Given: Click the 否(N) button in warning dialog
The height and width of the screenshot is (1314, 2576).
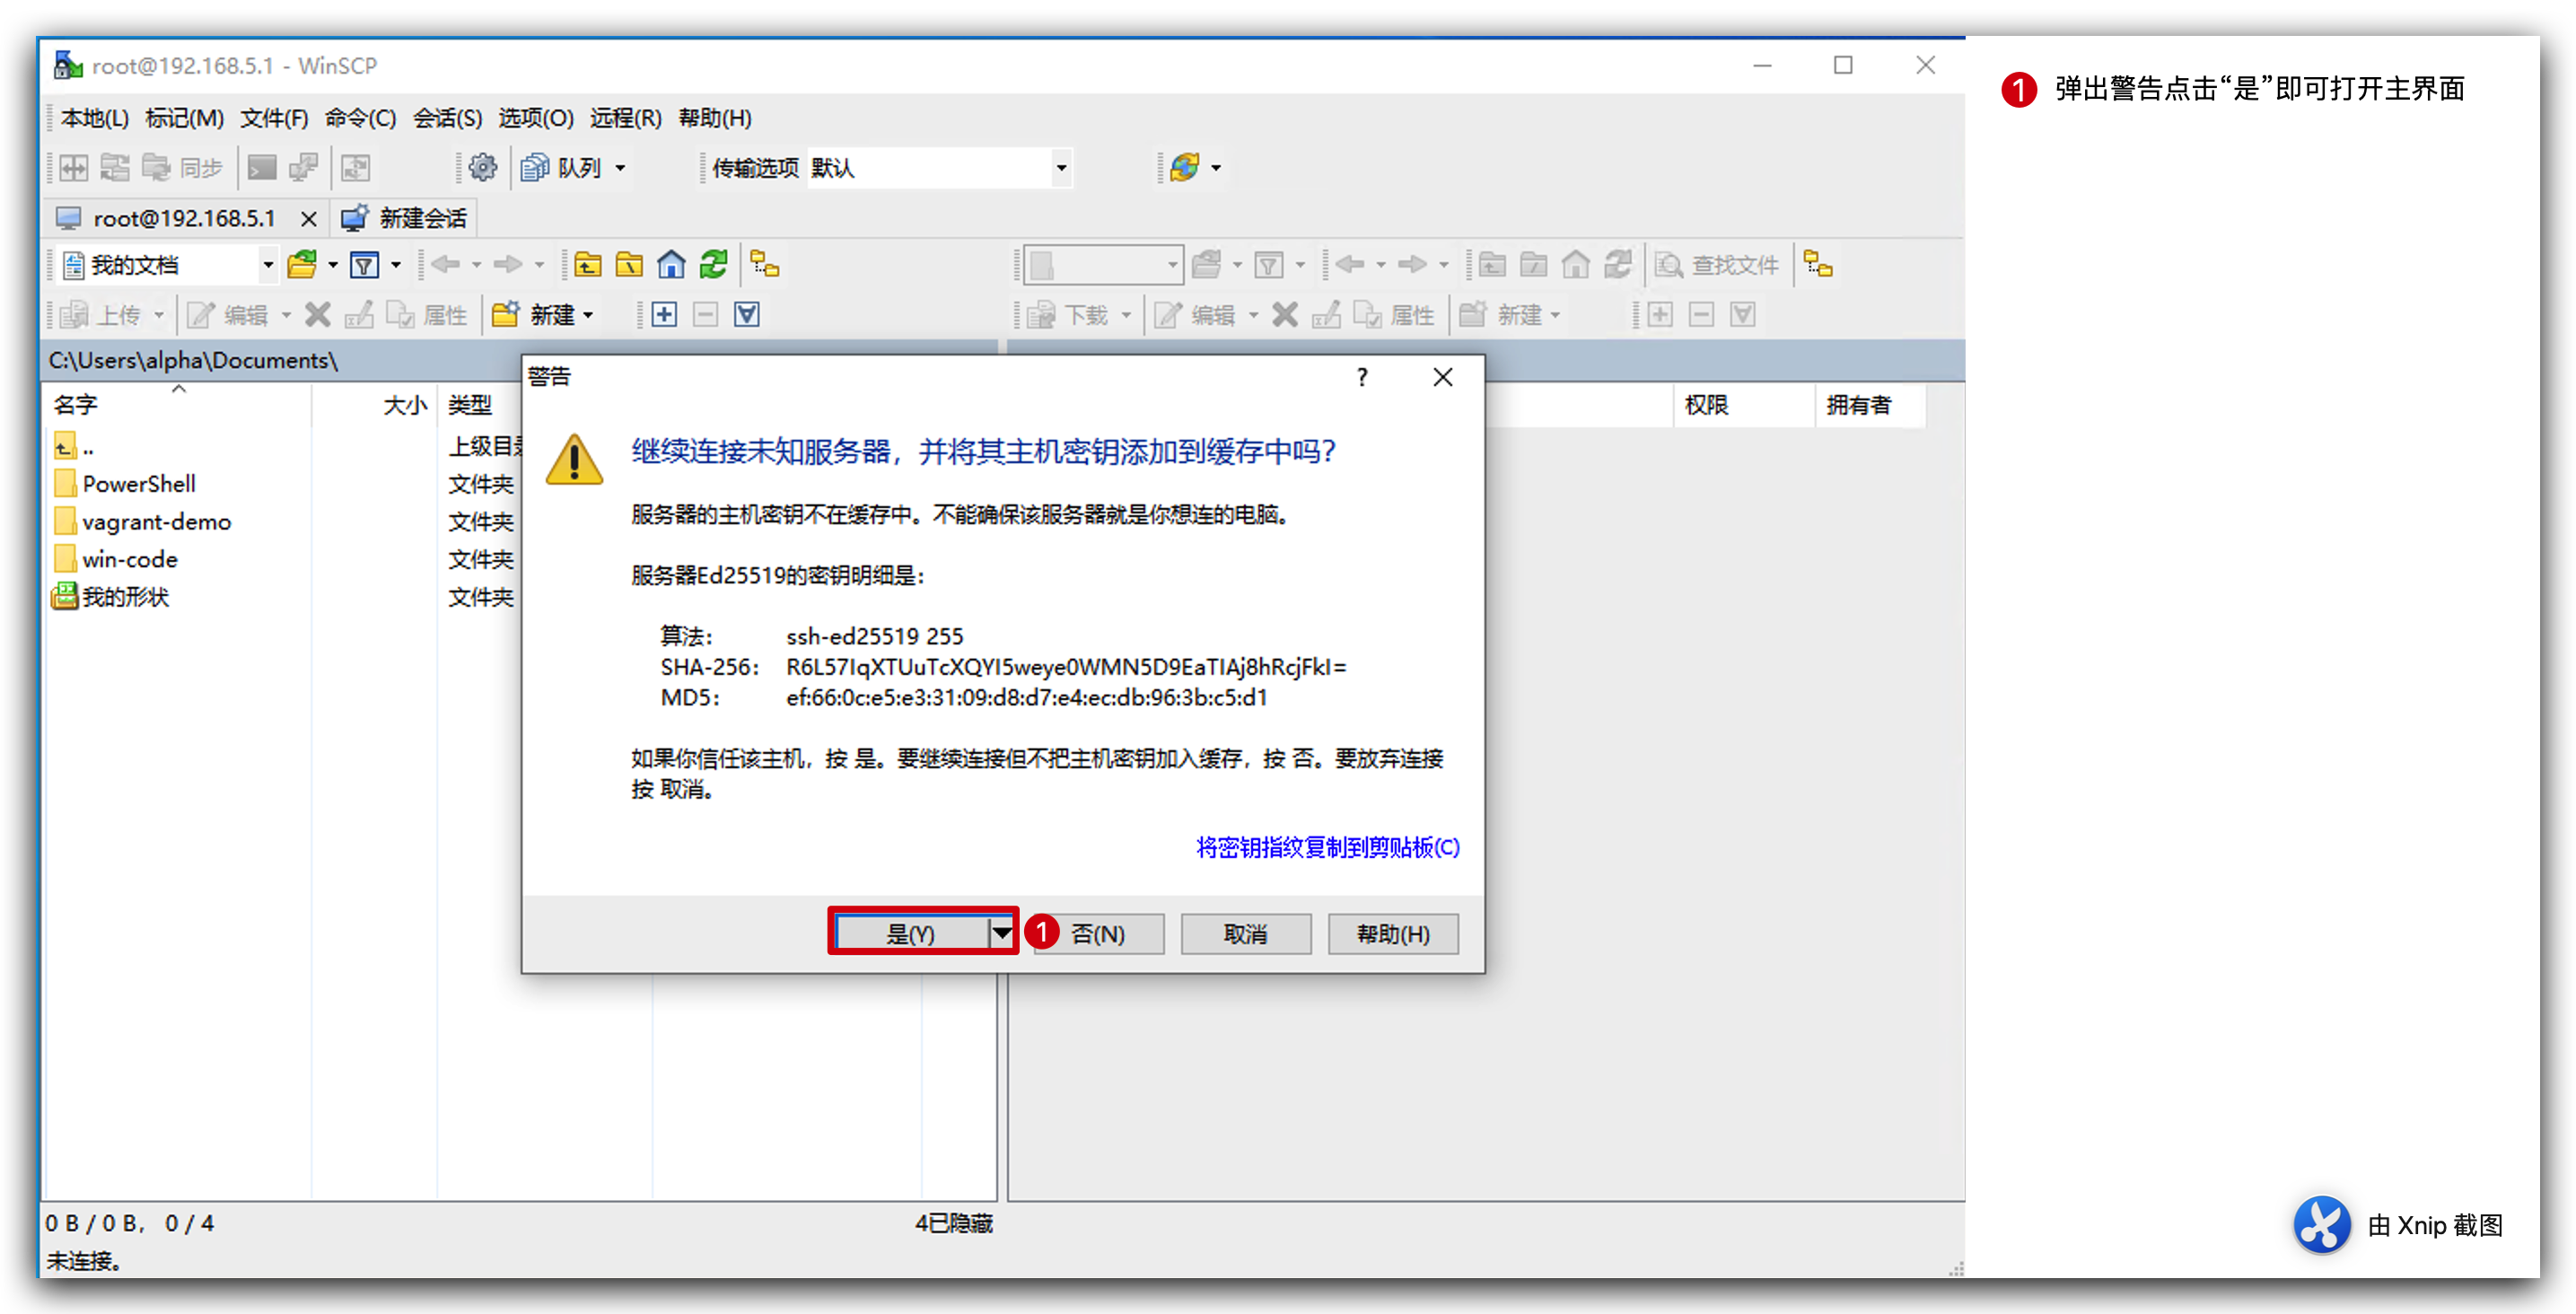Looking at the screenshot, I should click(1099, 933).
